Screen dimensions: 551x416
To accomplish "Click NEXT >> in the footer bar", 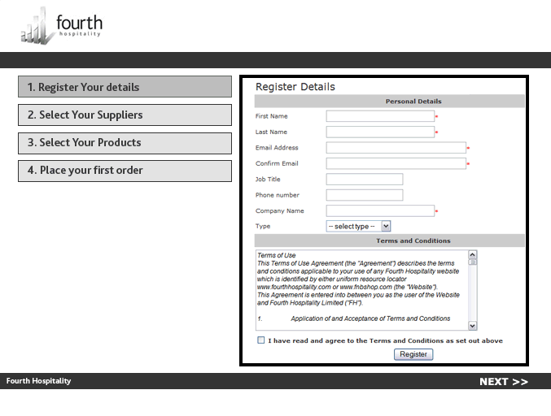I will click(504, 382).
